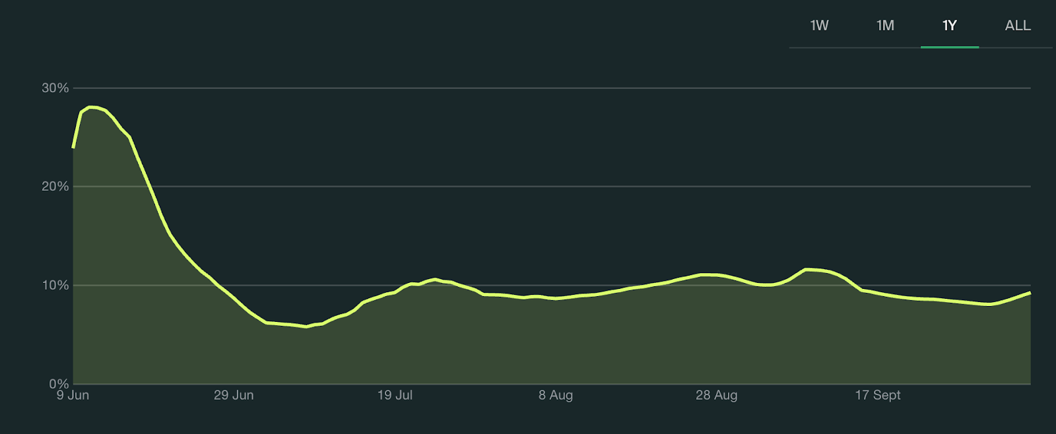Select the 8 Aug date label
This screenshot has height=434, width=1056.
pyautogui.click(x=556, y=395)
